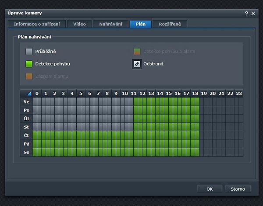Select hour 6 column header
This screenshot has height=206, width=263.
coord(90,93)
